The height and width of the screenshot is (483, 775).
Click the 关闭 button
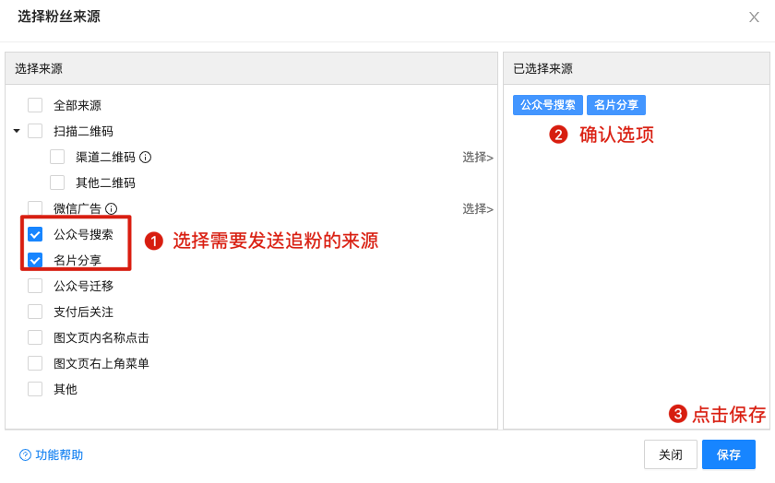tap(671, 454)
